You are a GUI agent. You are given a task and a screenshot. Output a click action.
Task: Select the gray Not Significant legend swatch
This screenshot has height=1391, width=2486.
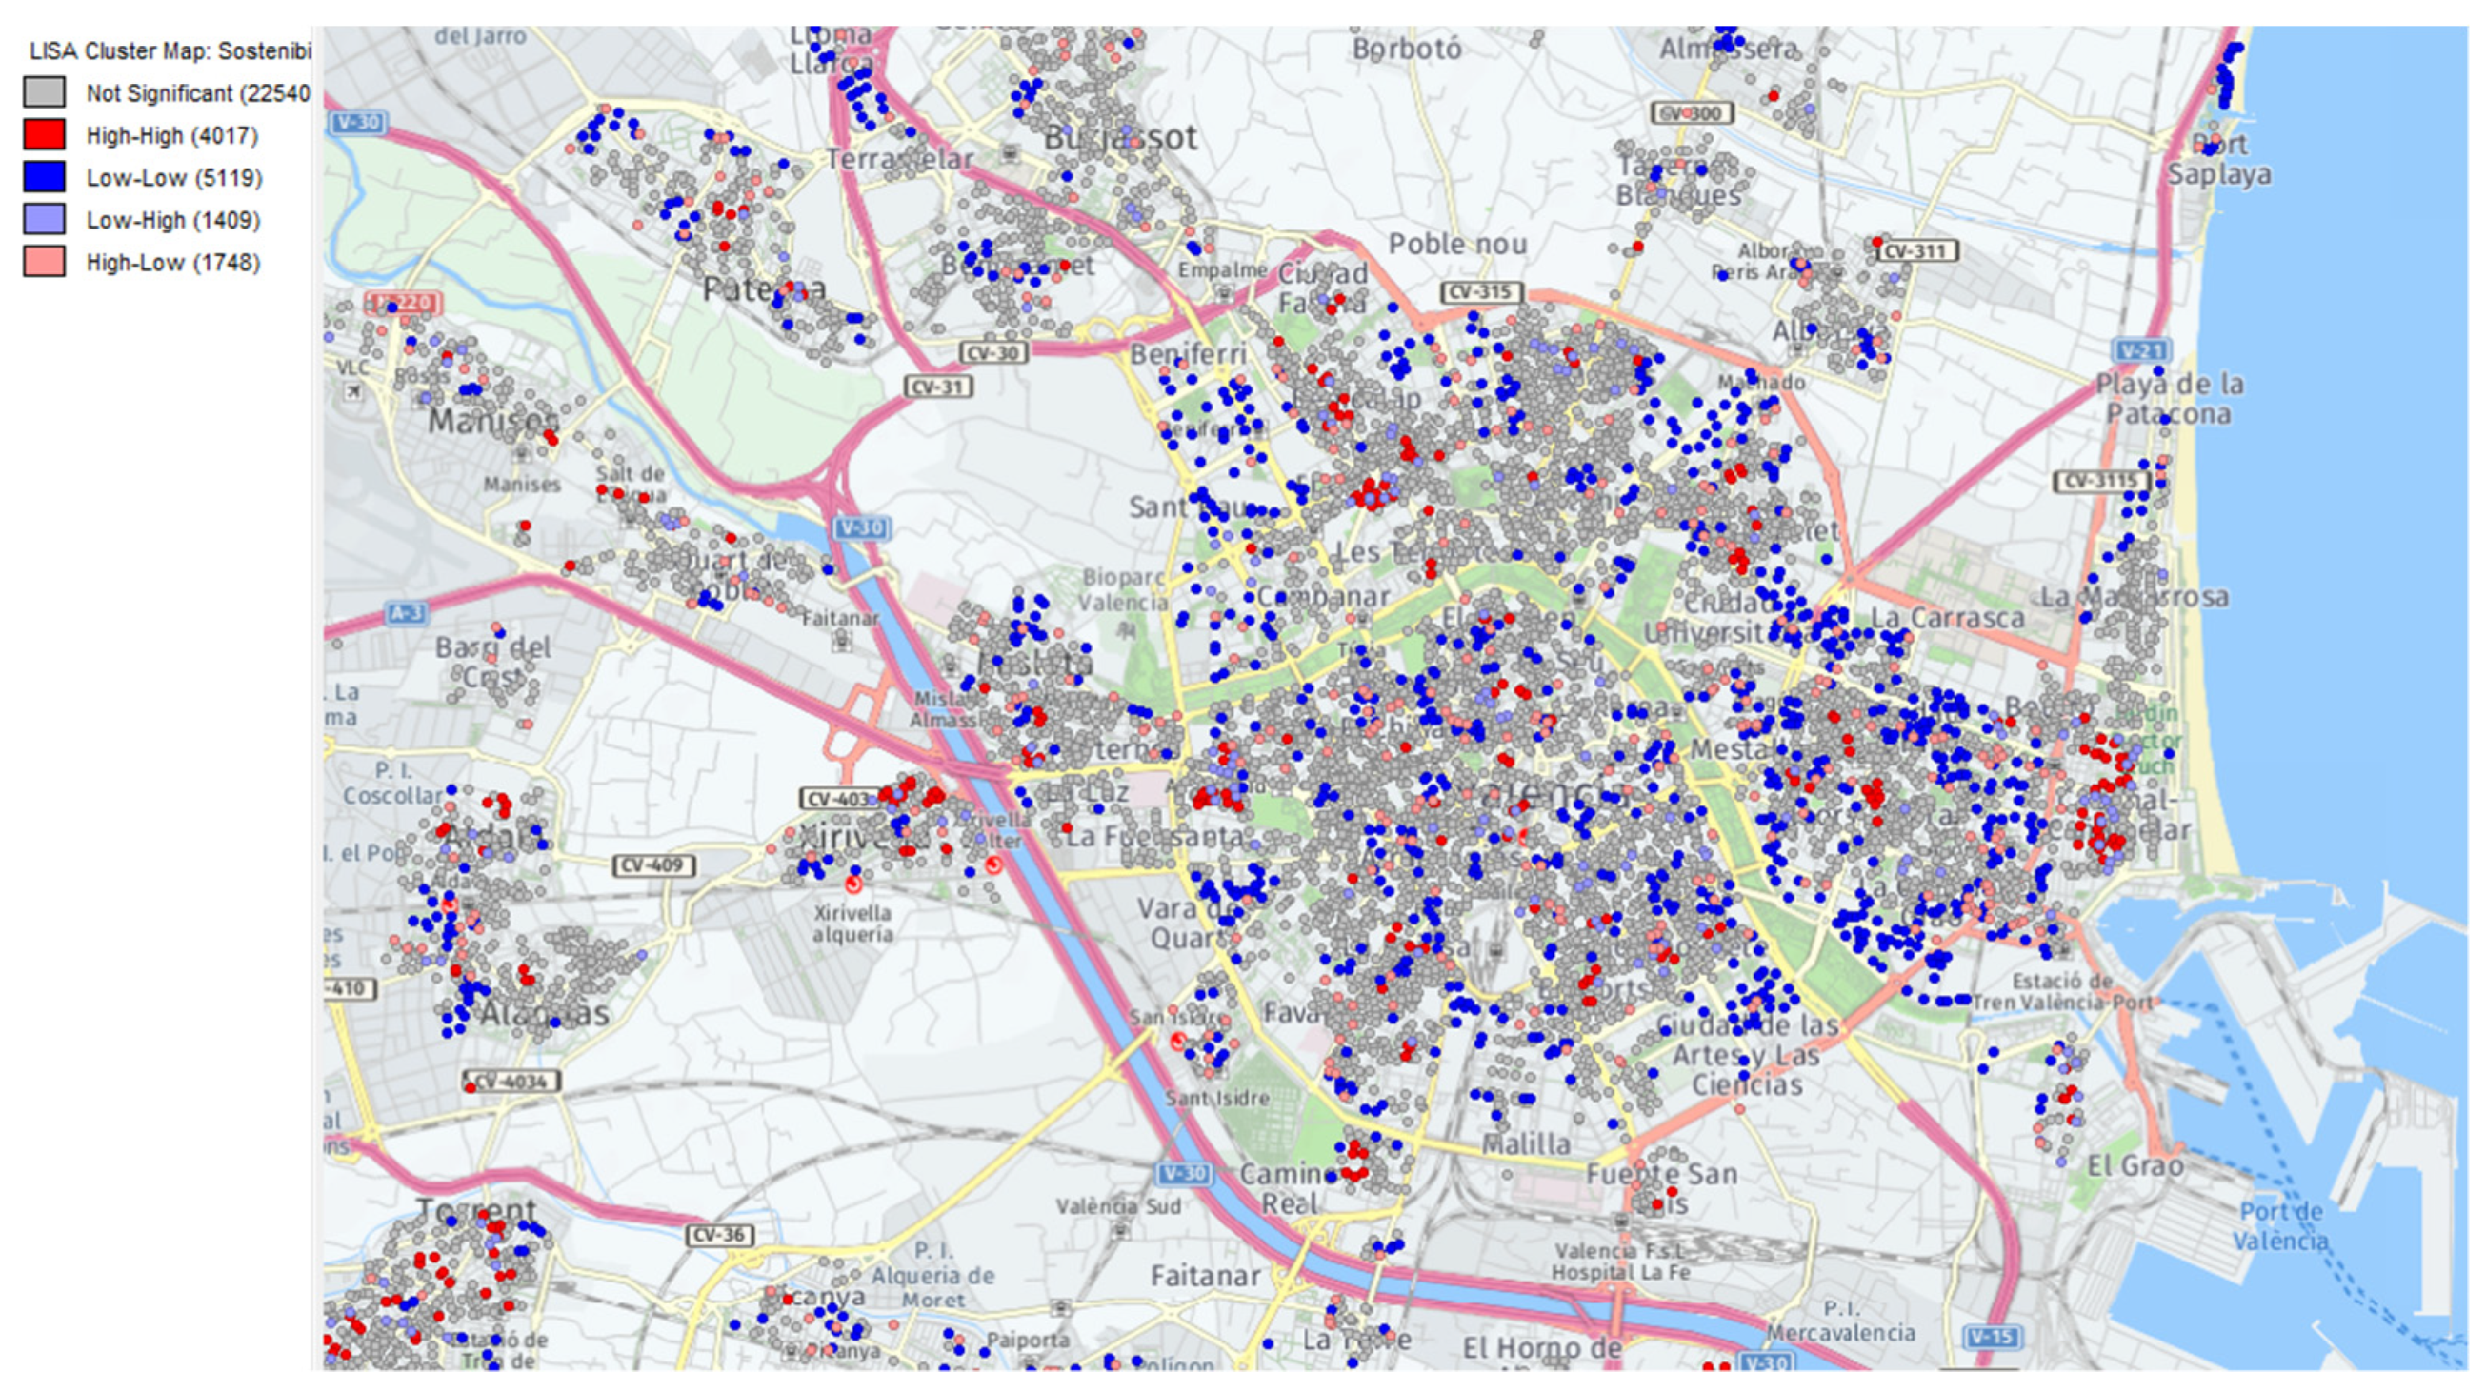(x=45, y=92)
